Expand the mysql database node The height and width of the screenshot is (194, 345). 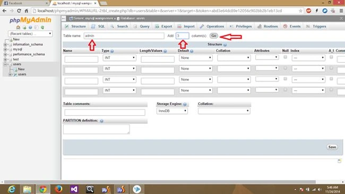pyautogui.click(x=5, y=49)
